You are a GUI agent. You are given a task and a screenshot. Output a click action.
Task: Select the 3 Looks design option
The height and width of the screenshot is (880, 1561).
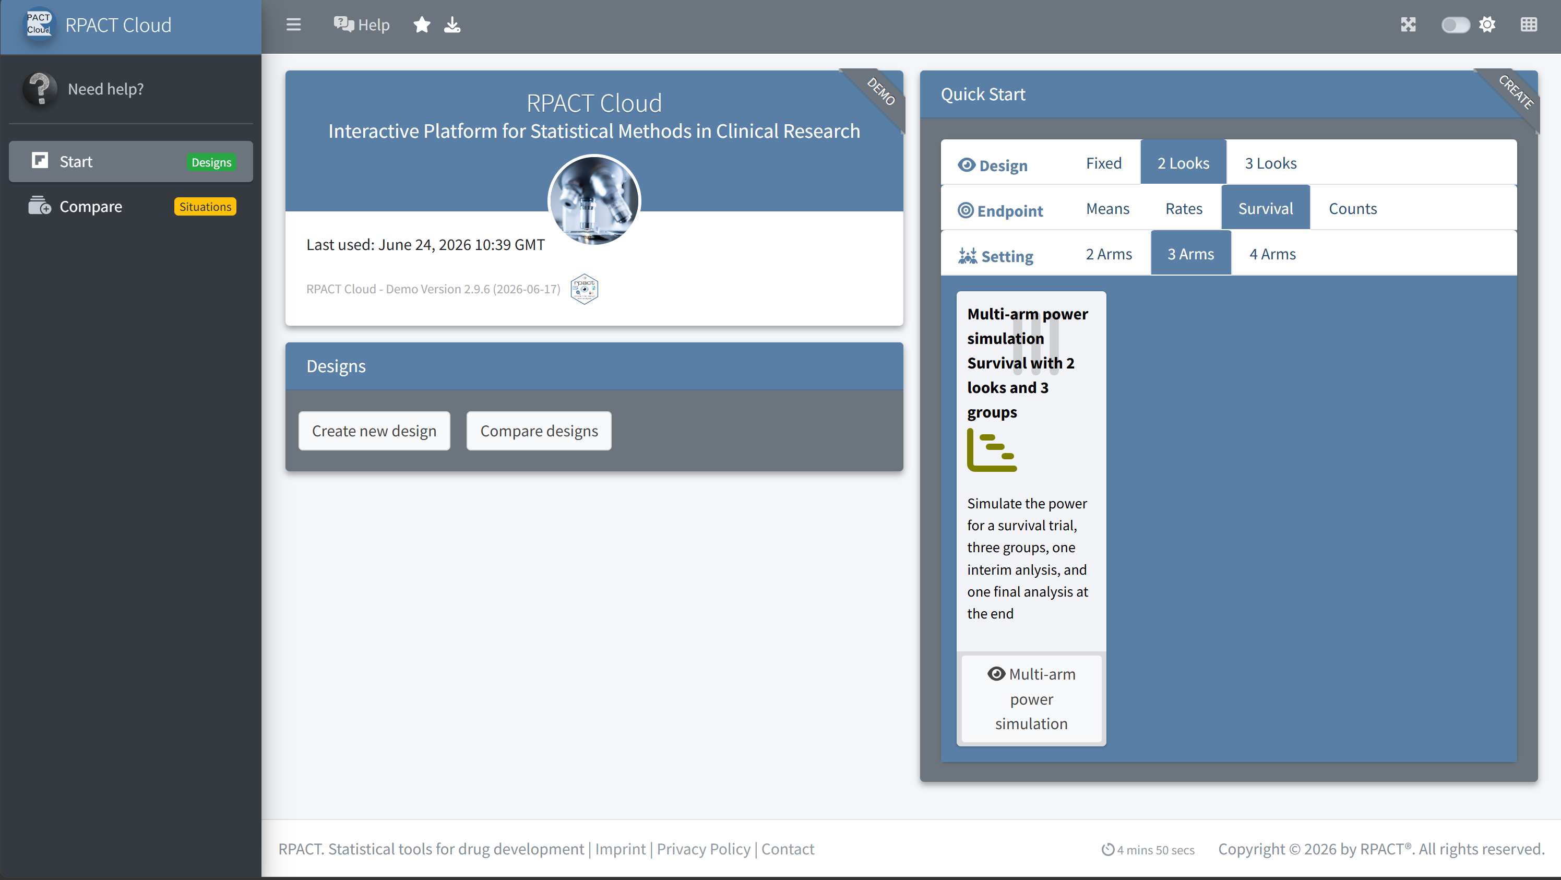(x=1271, y=163)
